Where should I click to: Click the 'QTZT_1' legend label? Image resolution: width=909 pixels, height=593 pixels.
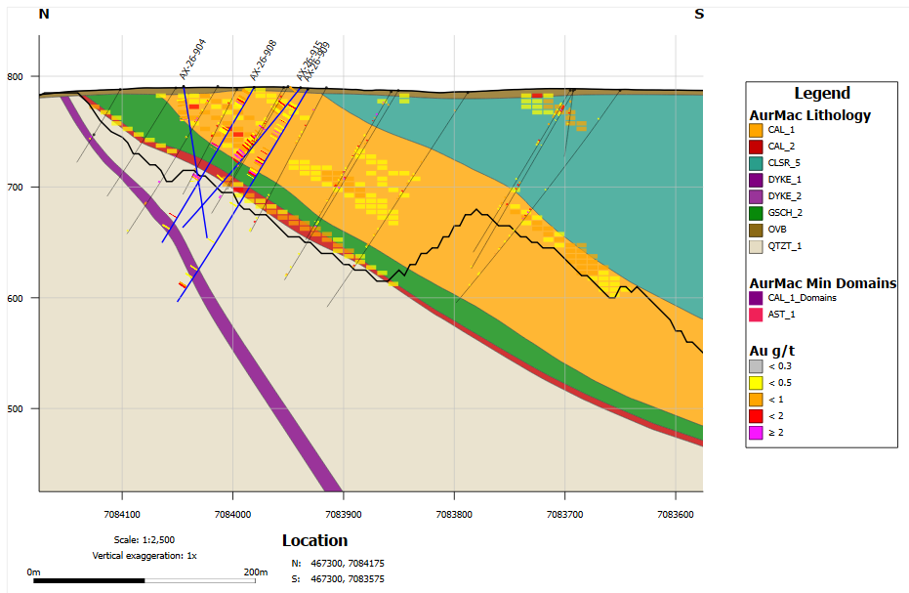tap(784, 246)
